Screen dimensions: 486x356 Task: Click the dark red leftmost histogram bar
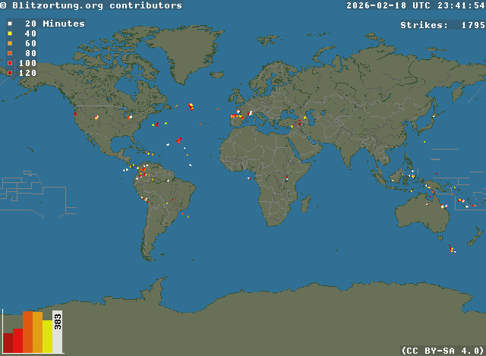[x=8, y=343]
